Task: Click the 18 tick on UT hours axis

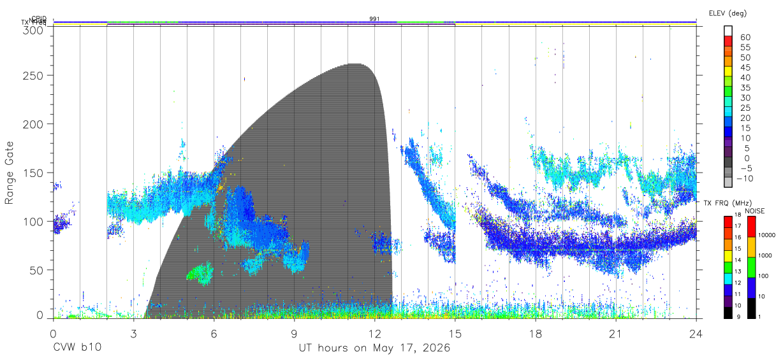Action: (x=536, y=334)
